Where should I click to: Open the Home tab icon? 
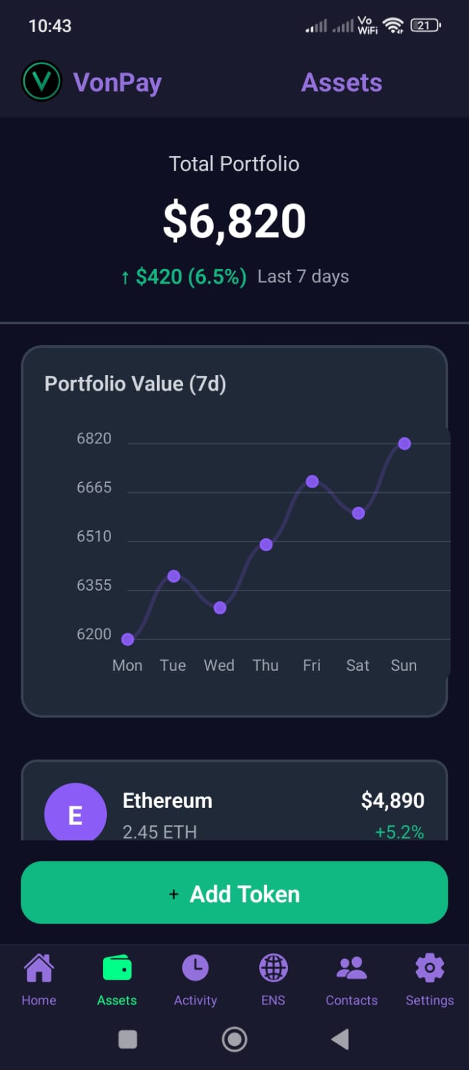pos(39,968)
